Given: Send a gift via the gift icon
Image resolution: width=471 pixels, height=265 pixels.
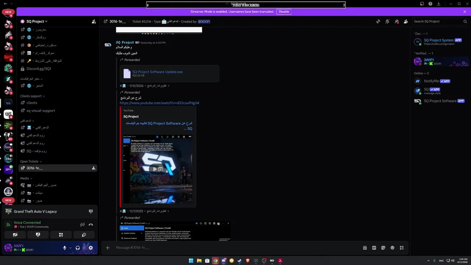Looking at the screenshot, I should coord(365,248).
